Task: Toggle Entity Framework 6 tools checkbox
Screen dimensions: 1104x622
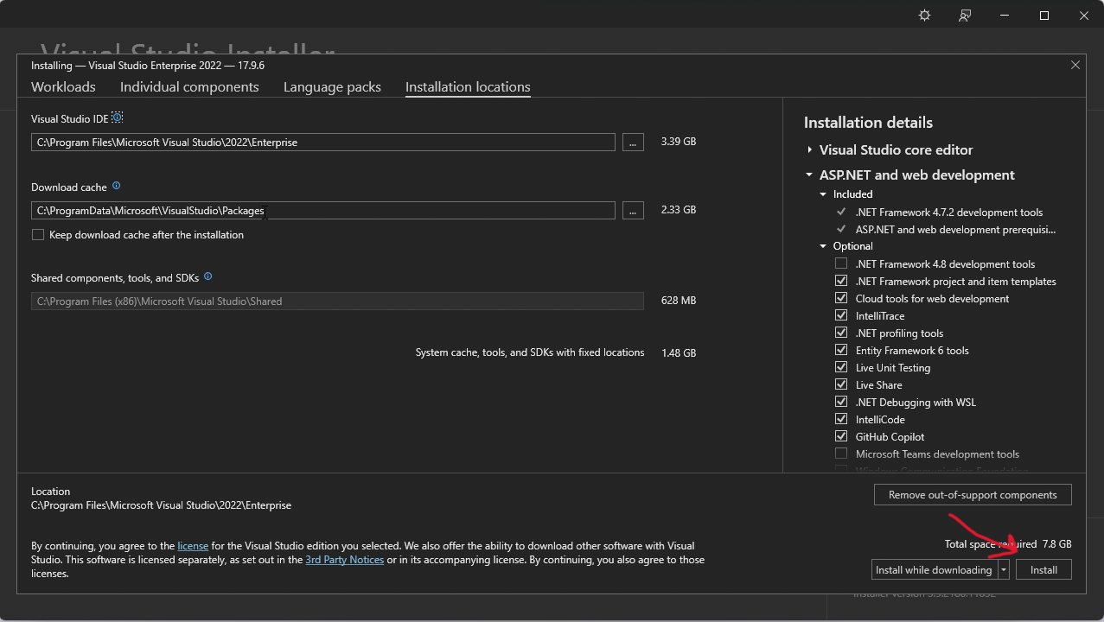Action: [x=841, y=350]
